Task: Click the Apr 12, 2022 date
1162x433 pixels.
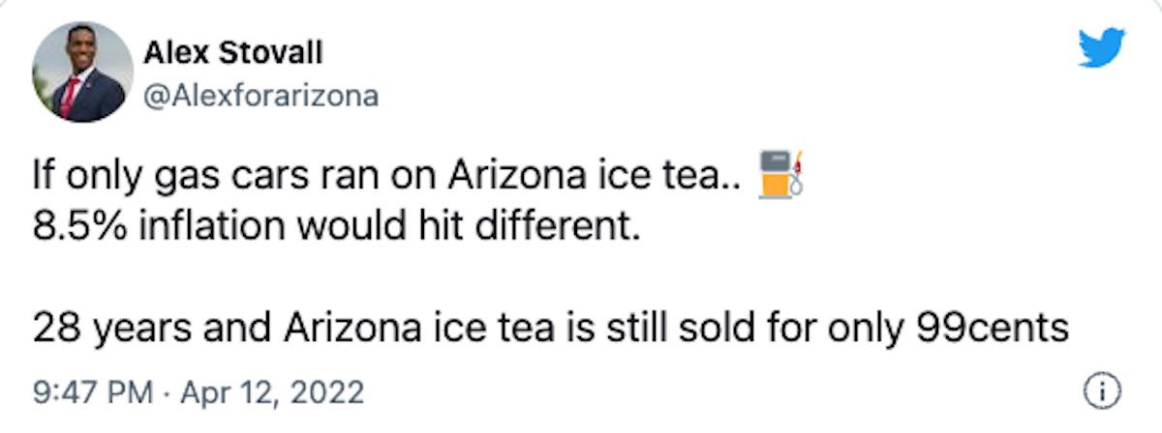Action: [x=272, y=393]
